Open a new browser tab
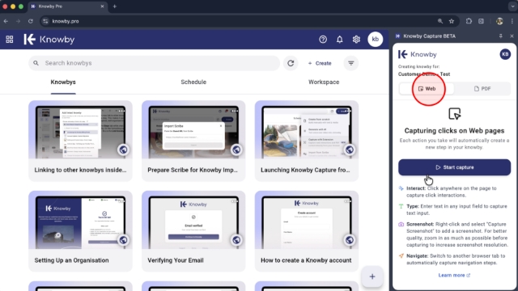518x291 pixels. (115, 6)
